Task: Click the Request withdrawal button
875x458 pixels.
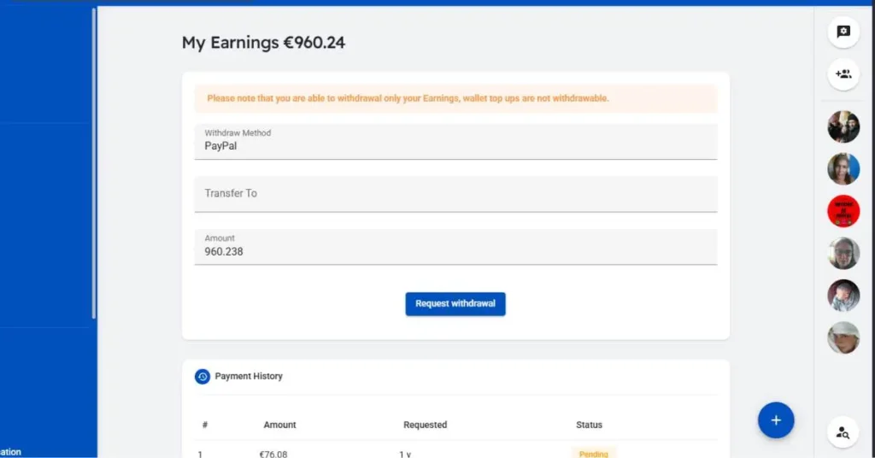Action: [x=455, y=304]
